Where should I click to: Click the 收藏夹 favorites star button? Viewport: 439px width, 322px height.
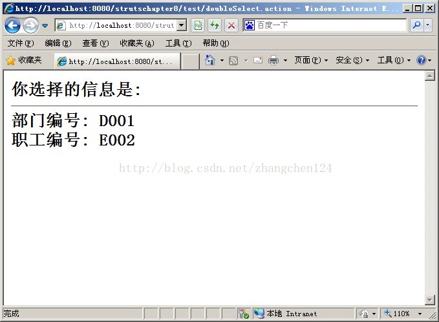point(24,60)
